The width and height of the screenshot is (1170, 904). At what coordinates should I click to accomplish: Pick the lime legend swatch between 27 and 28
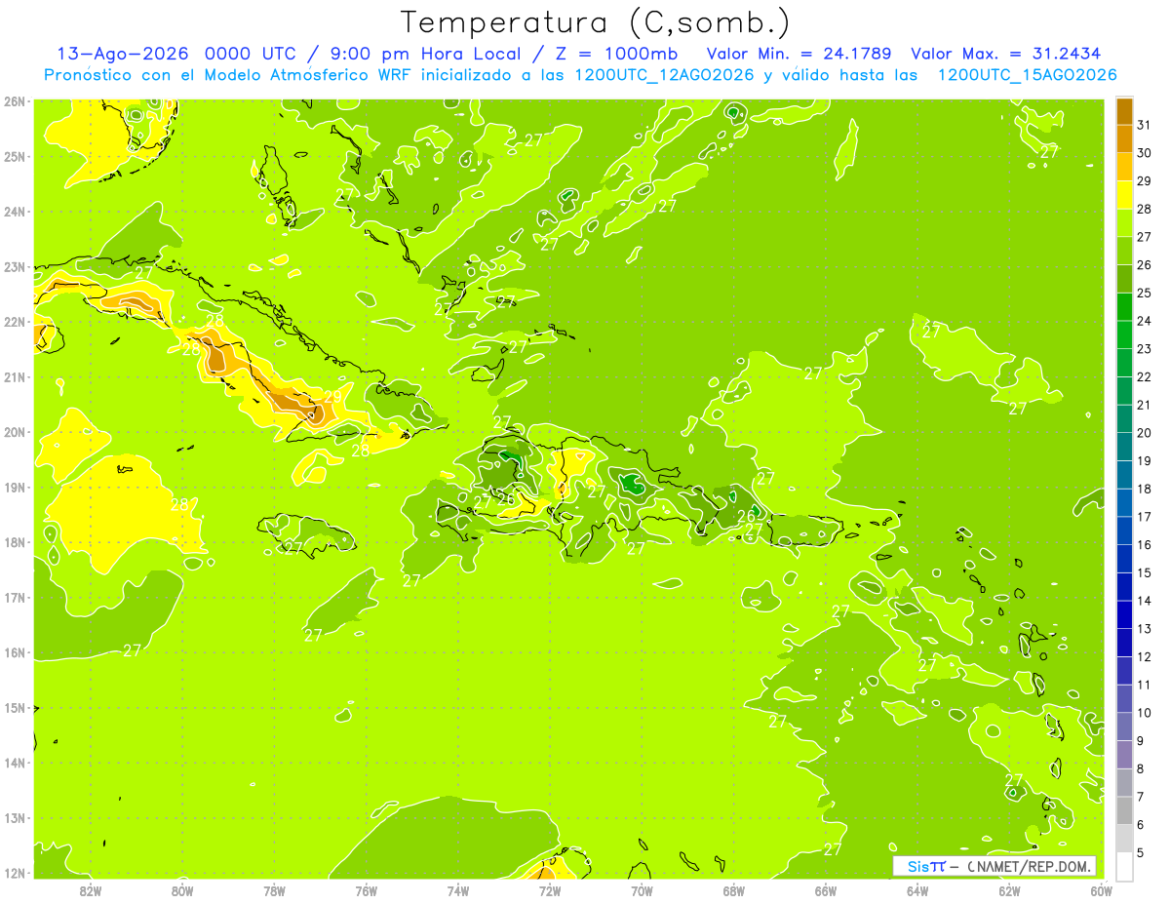[1124, 222]
